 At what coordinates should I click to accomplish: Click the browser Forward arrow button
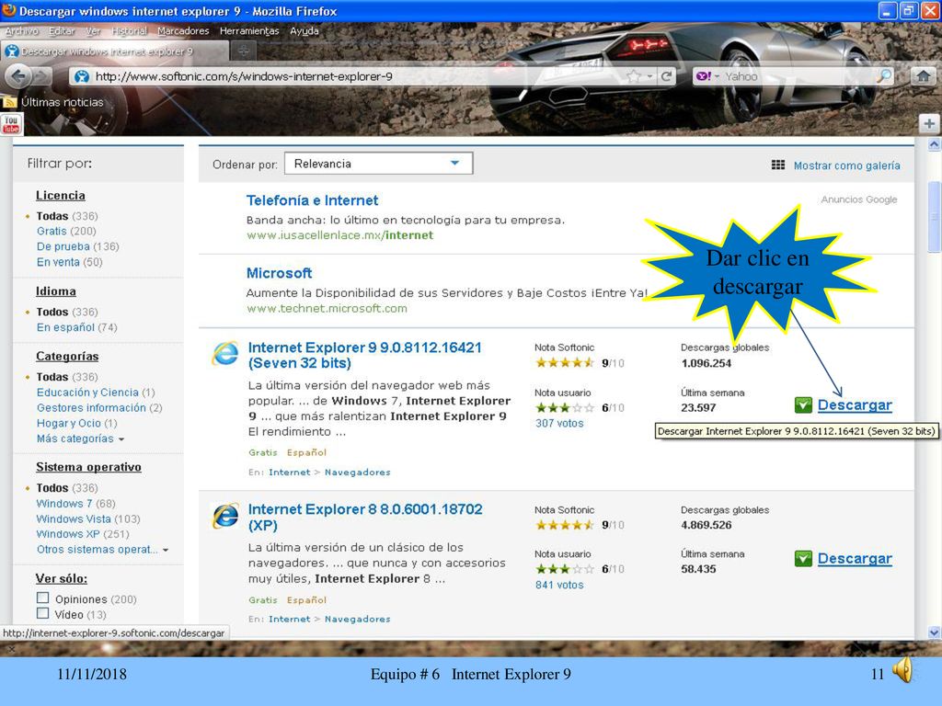[x=42, y=76]
